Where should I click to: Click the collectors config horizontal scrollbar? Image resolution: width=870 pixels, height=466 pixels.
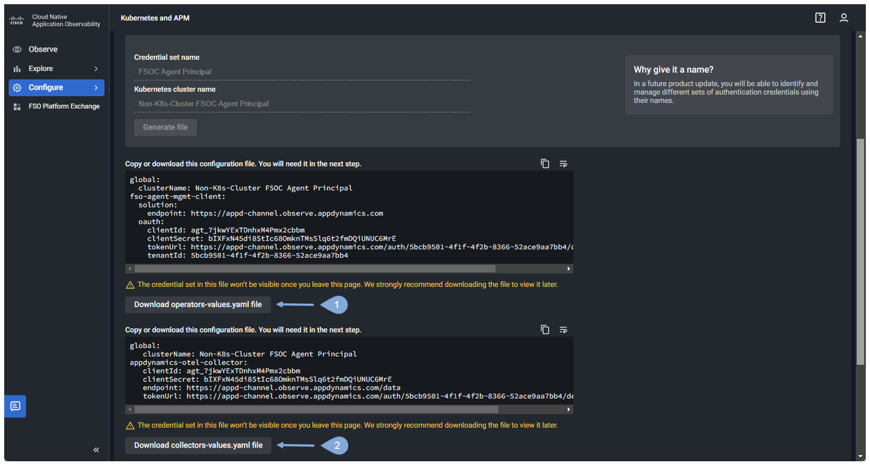tap(316, 409)
